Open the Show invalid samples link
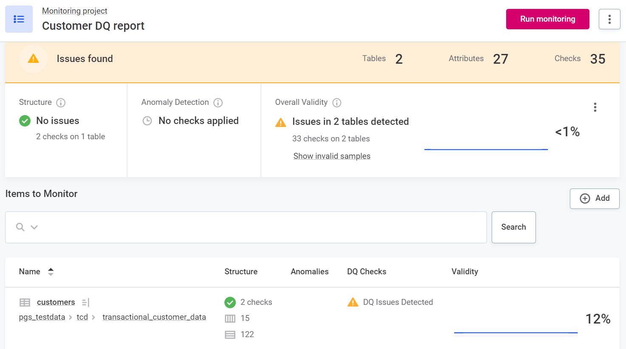The image size is (626, 349). pos(331,156)
